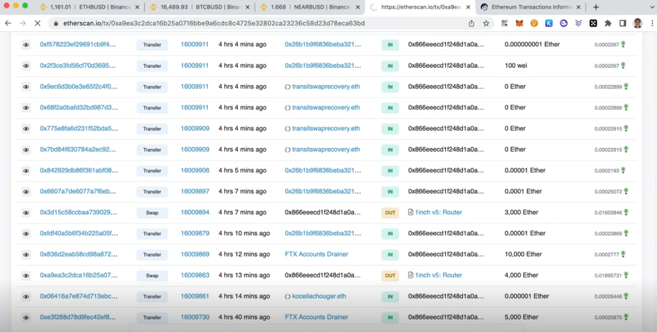
Task: Open the blue K extension icon
Action: click(x=549, y=24)
